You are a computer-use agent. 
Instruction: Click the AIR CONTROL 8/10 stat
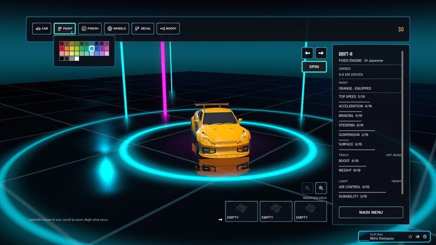pos(354,187)
